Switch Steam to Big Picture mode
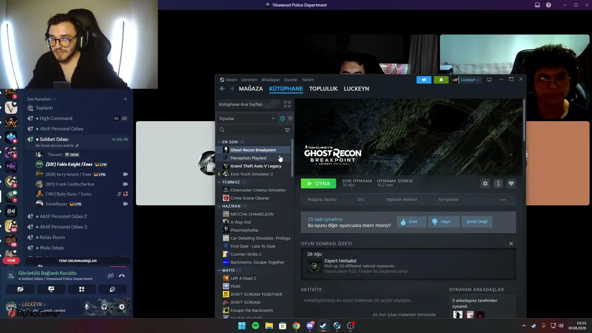Image resolution: width=592 pixels, height=333 pixels. click(x=489, y=80)
